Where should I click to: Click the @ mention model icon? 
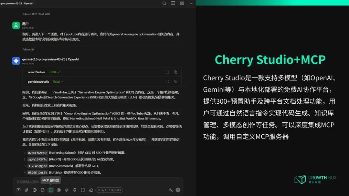tap(59, 190)
